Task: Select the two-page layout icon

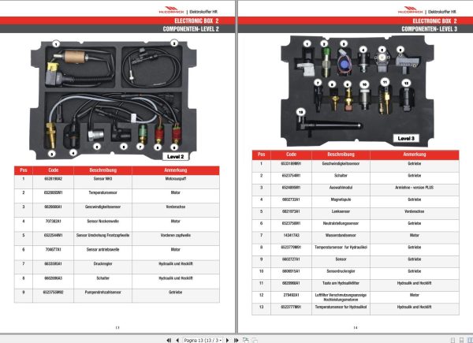Action: (x=470, y=341)
